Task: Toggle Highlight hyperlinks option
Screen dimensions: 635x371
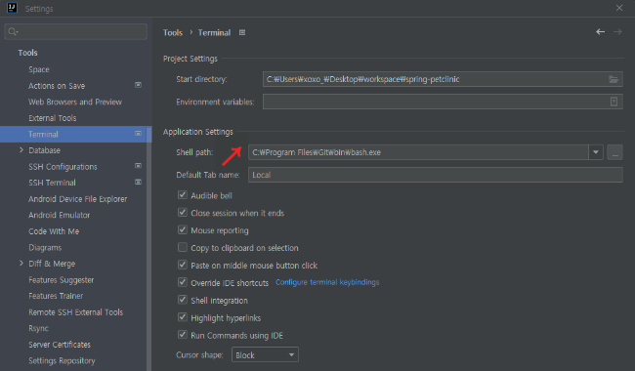Action: (183, 317)
